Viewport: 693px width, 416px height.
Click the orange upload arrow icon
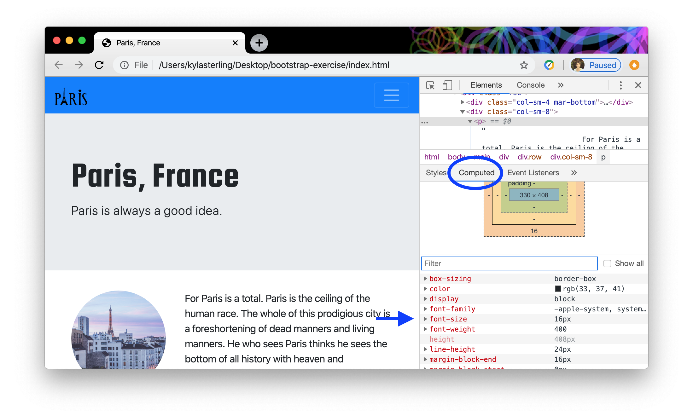click(x=634, y=65)
